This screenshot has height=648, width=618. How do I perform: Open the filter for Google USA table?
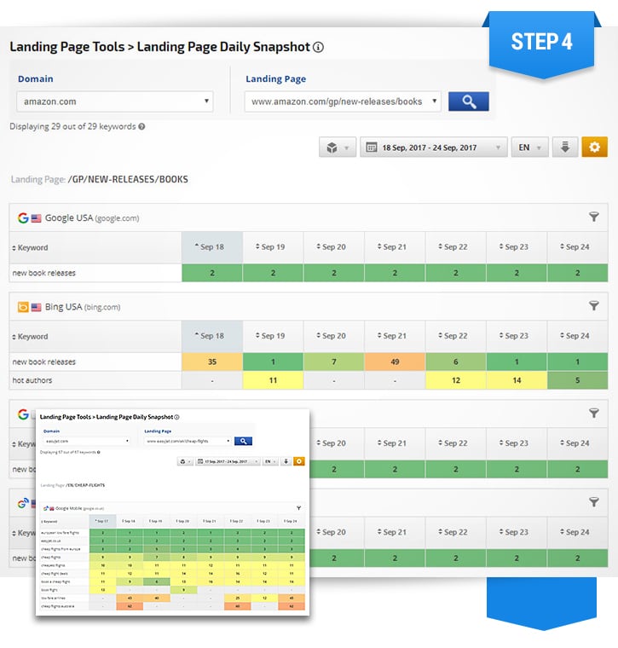coord(594,217)
